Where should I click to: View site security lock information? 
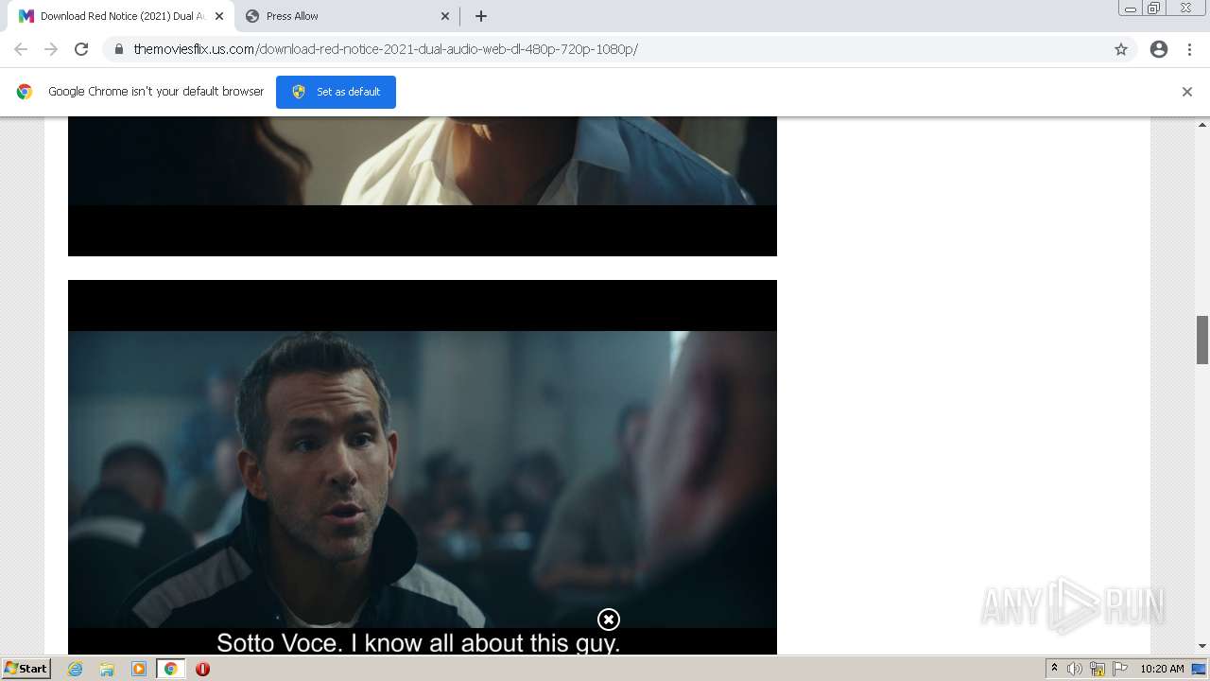click(x=119, y=49)
